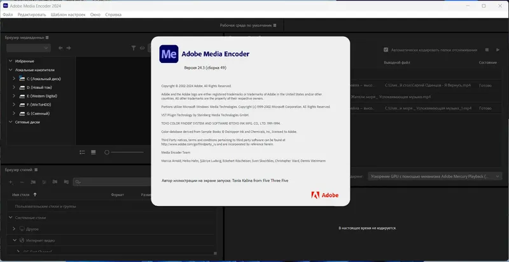Select the D: drive icon
The image size is (509, 262).
22,88
